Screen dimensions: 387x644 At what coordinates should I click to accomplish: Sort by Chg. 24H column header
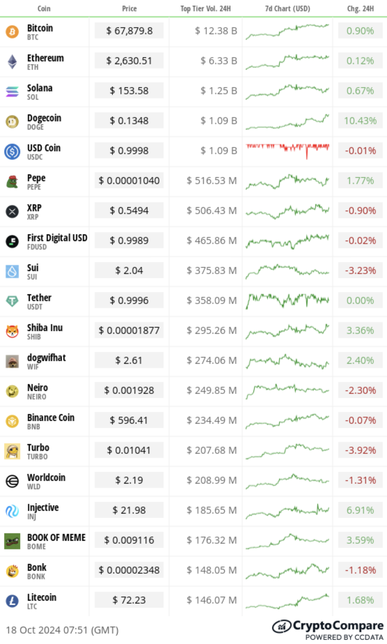point(360,8)
